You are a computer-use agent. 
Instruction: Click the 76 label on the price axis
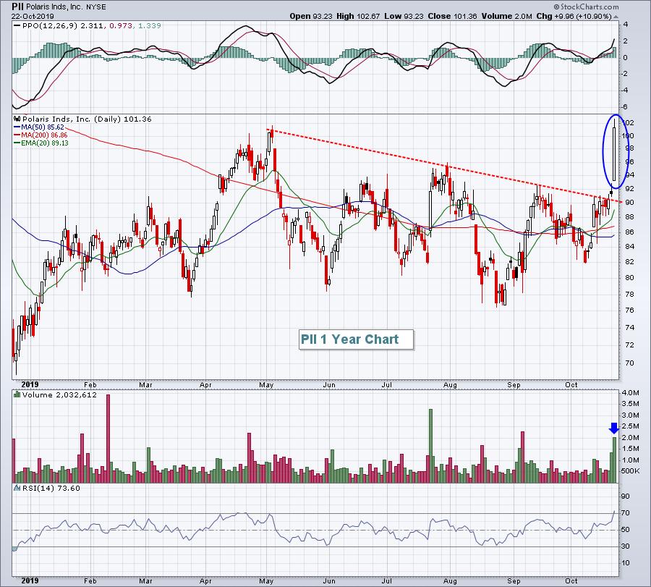pyautogui.click(x=629, y=310)
